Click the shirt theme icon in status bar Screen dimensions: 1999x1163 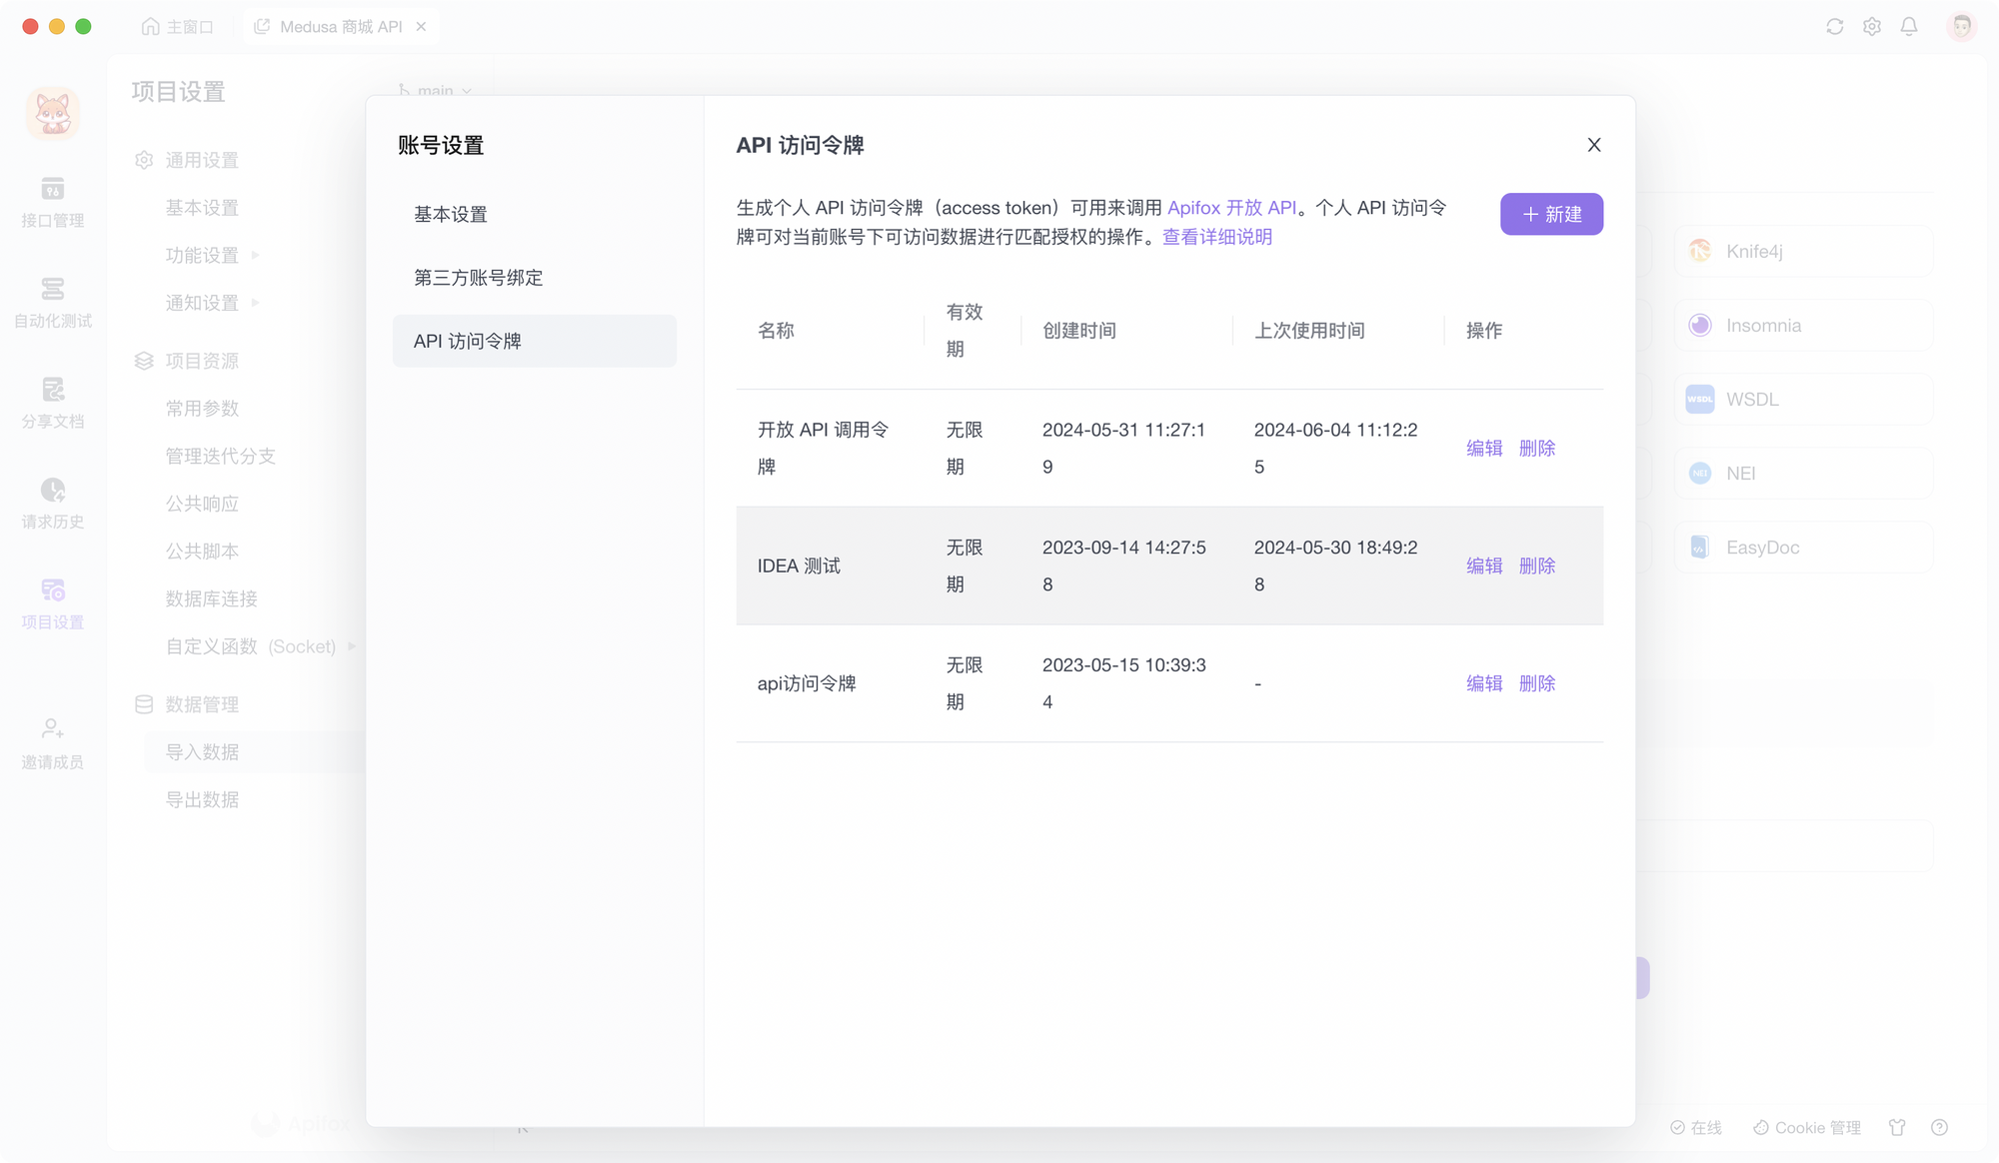point(1897,1128)
